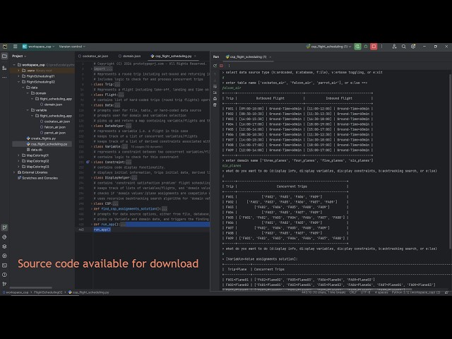Image resolution: width=452 pixels, height=339 pixels.
Task: Open falcon_air.json in project tree
Action: click(53, 127)
